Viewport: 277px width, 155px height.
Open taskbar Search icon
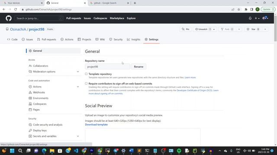tap(20, 151)
